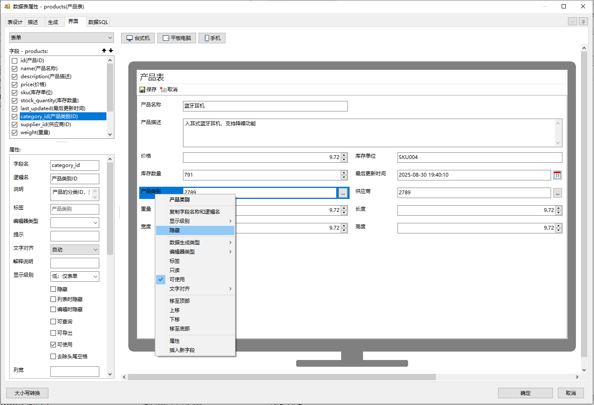Switch to the 数据SQL tab
The image size is (594, 405).
[98, 22]
